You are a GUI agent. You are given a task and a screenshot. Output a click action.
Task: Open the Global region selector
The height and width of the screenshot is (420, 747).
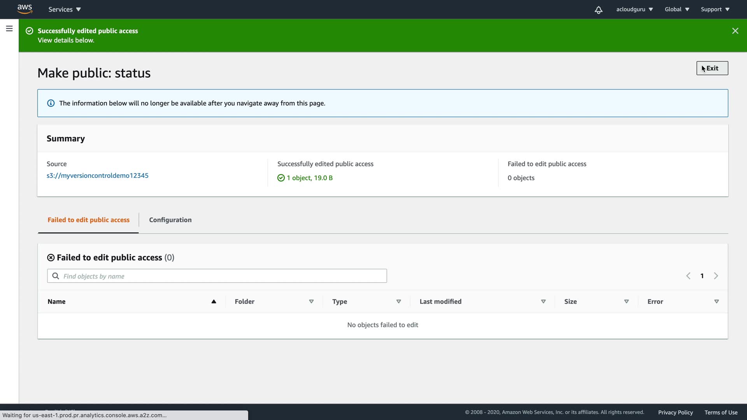[677, 9]
